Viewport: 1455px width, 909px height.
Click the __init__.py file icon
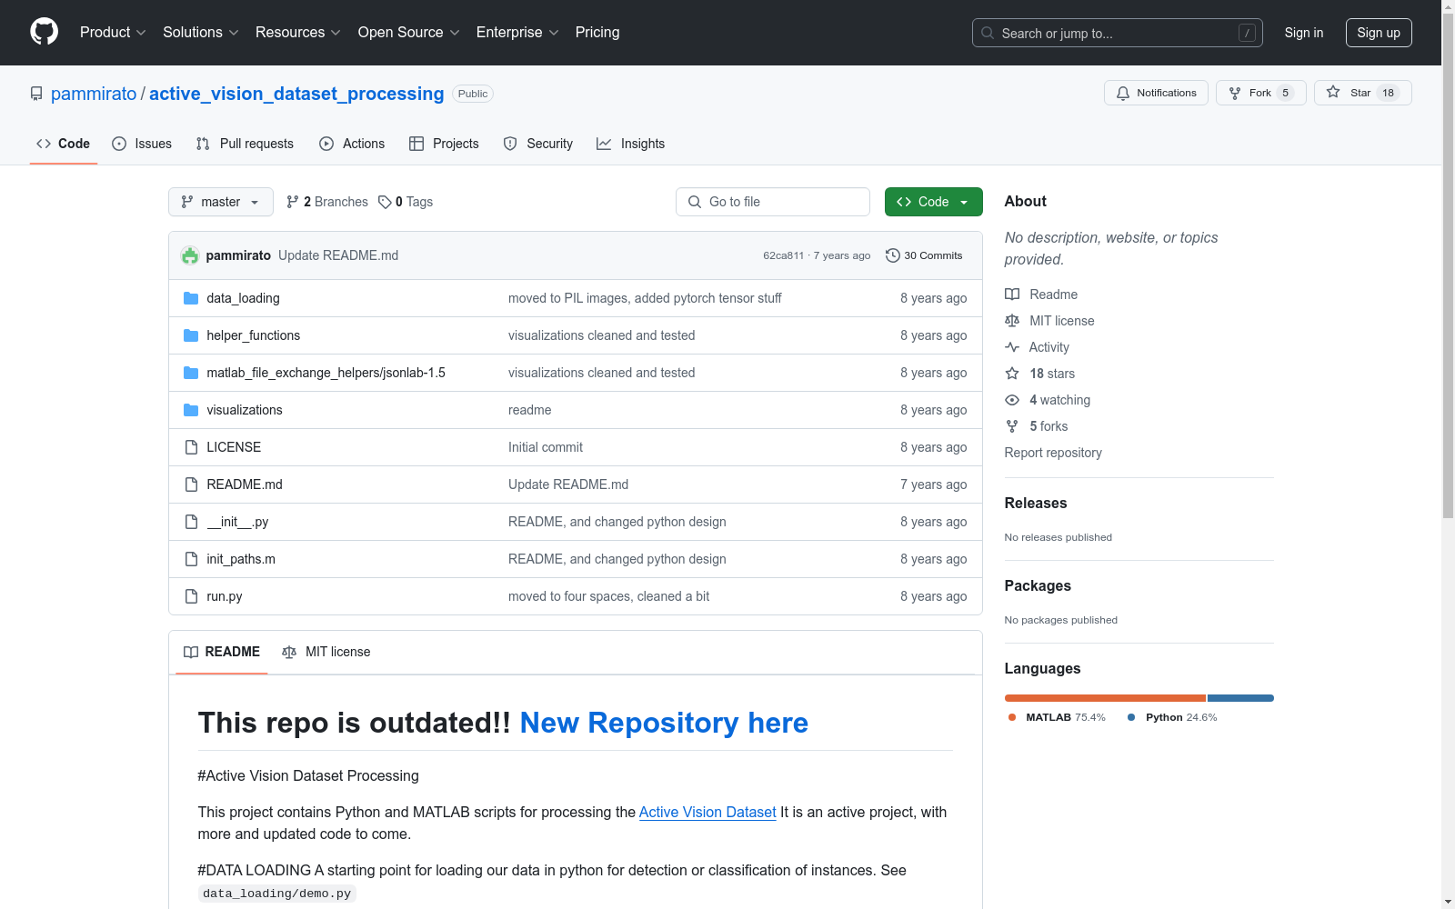pos(191,522)
